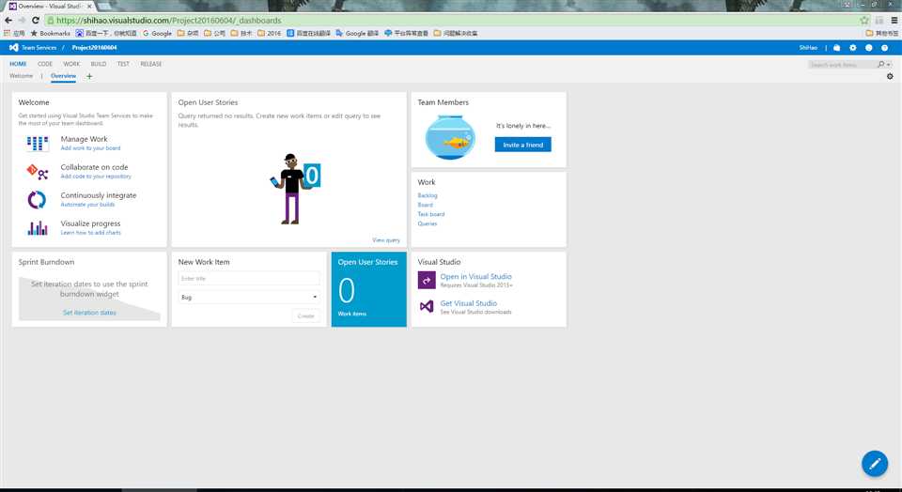Bookmark this page with the star icon
Image resolution: width=902 pixels, height=492 pixels.
coord(864,20)
